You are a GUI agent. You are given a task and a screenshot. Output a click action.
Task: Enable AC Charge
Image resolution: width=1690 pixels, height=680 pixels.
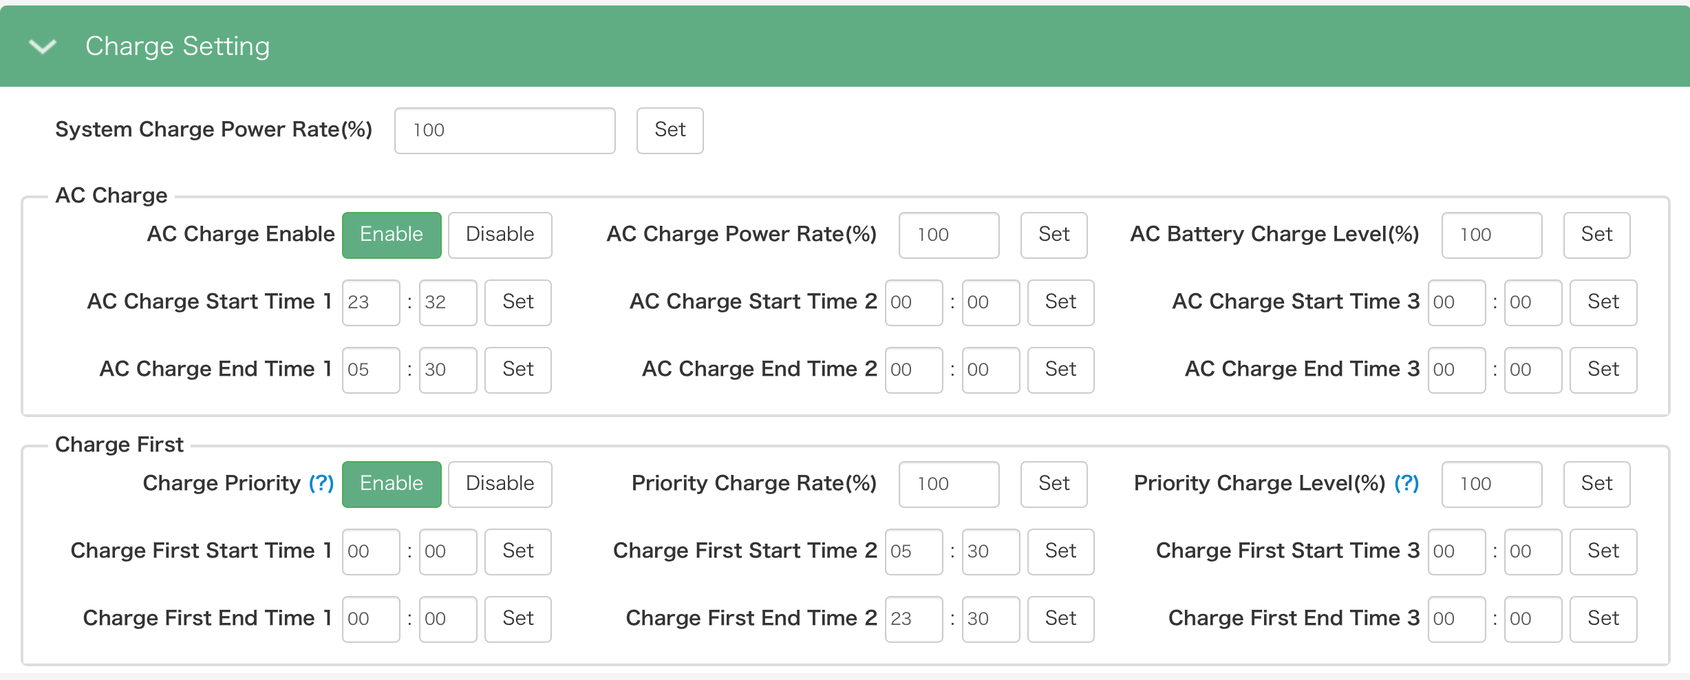click(392, 235)
